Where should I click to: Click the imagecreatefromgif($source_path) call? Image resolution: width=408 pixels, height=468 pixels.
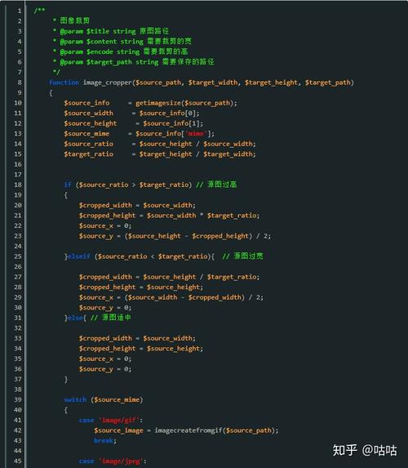216,430
